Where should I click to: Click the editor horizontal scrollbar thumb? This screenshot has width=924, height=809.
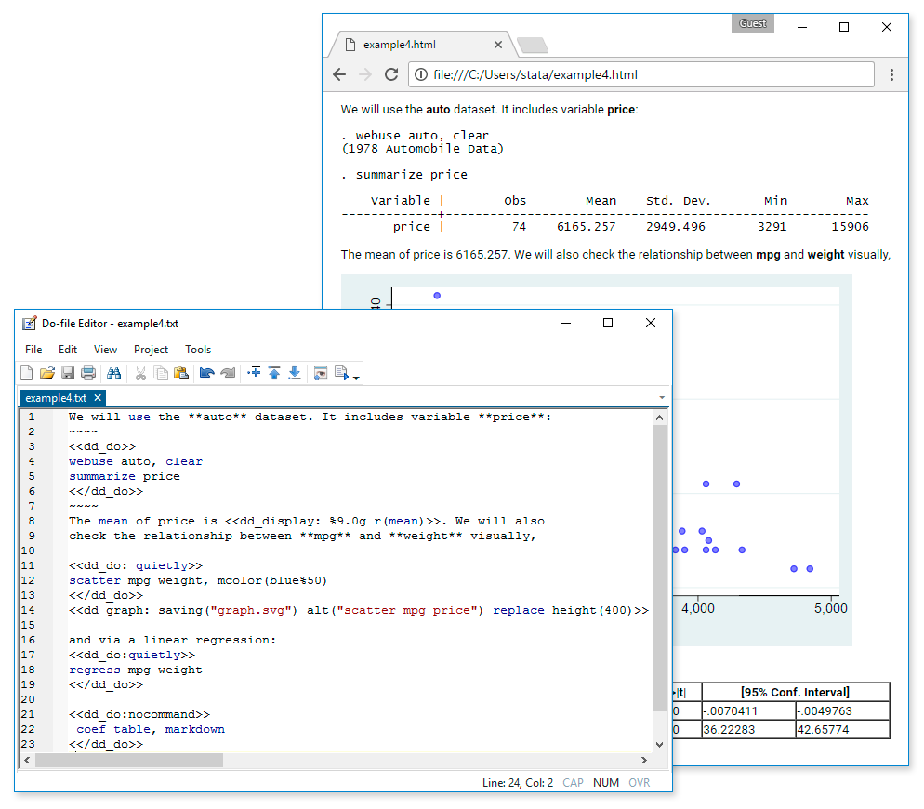point(129,760)
